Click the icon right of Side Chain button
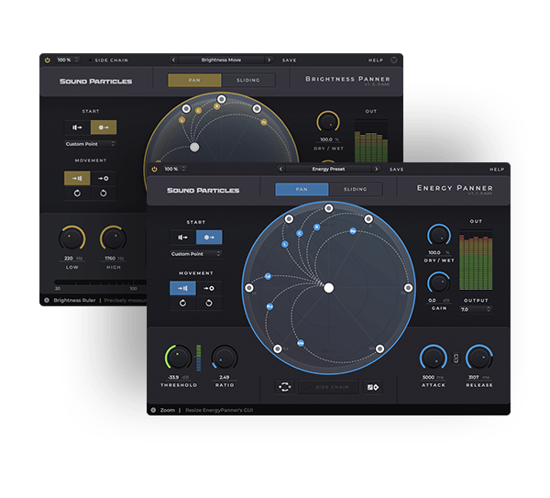This screenshot has height=498, width=550. point(372,387)
